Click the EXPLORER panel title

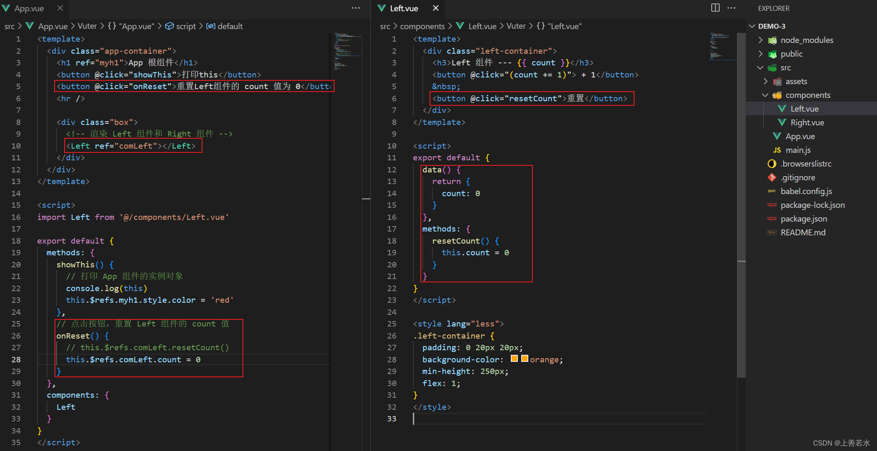click(x=774, y=8)
